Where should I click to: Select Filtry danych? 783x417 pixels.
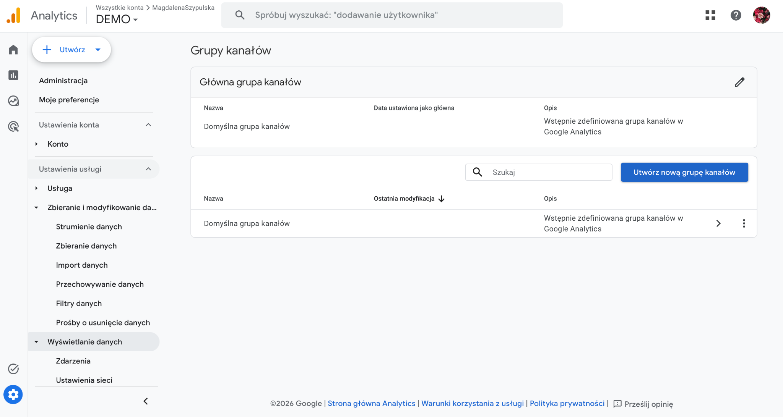coord(79,304)
